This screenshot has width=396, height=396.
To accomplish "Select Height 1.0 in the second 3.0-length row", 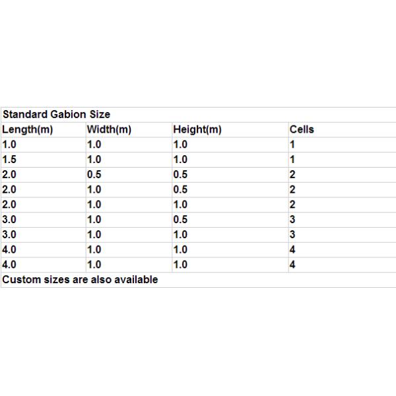I will point(180,235).
